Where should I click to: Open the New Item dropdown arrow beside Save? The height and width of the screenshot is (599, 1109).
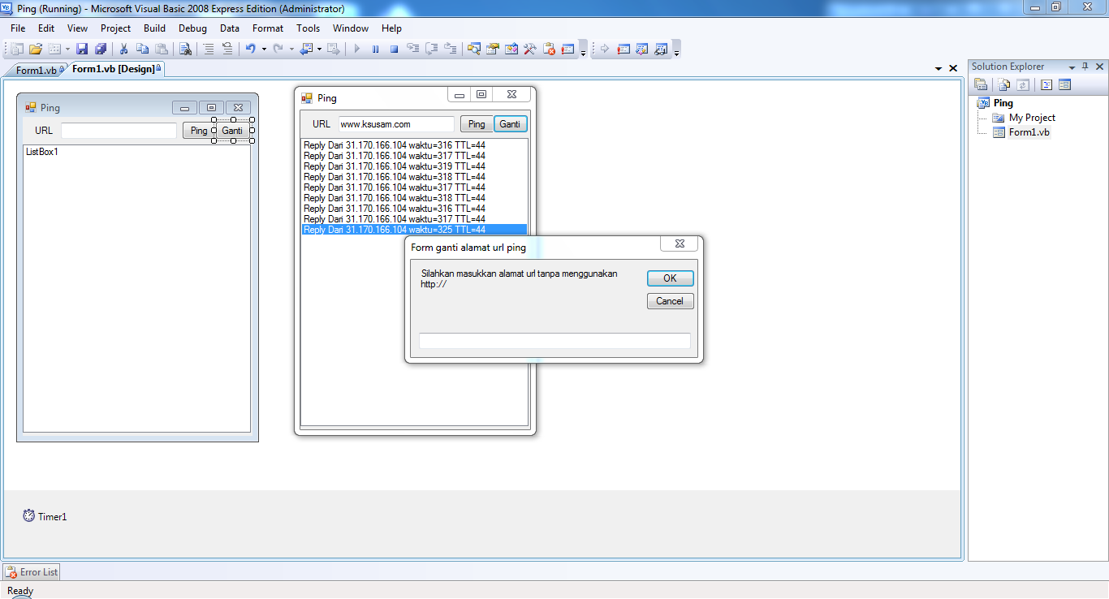[68, 49]
